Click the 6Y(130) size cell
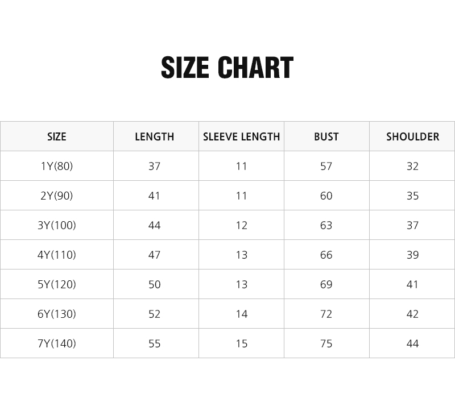 click(57, 314)
